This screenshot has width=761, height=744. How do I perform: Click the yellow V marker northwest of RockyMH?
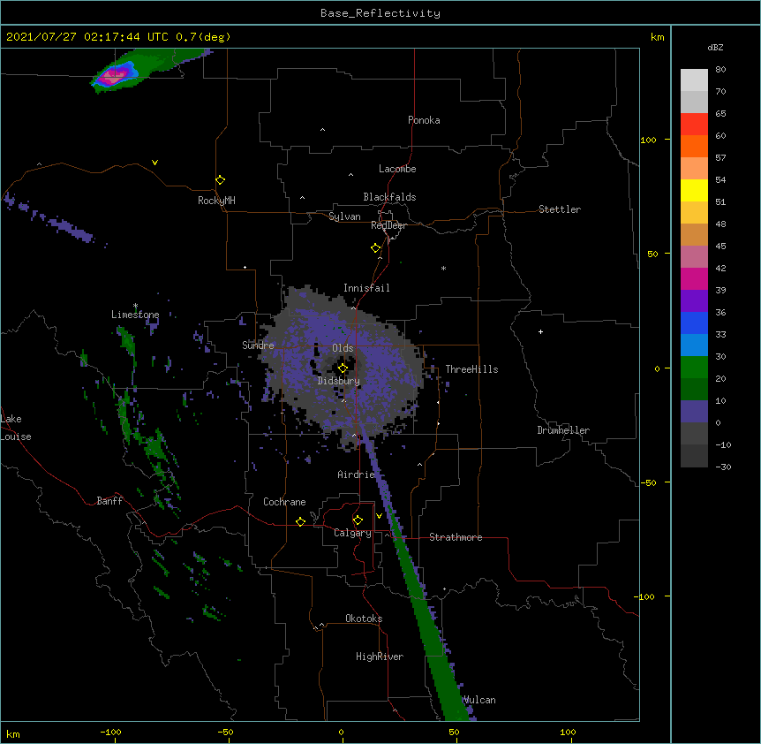154,163
